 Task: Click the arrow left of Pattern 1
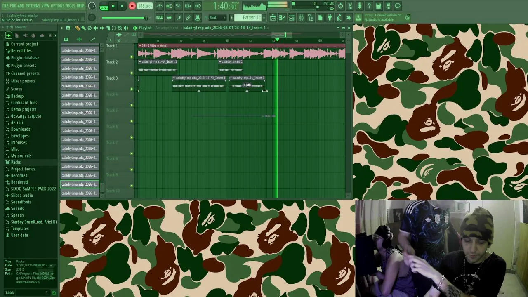(x=232, y=18)
